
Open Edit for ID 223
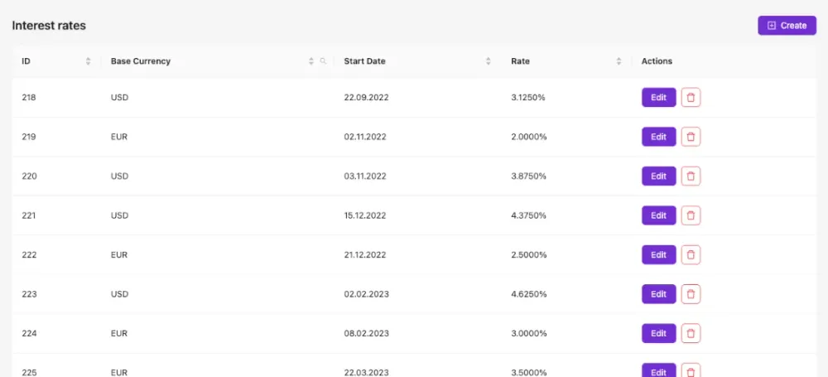coord(658,294)
